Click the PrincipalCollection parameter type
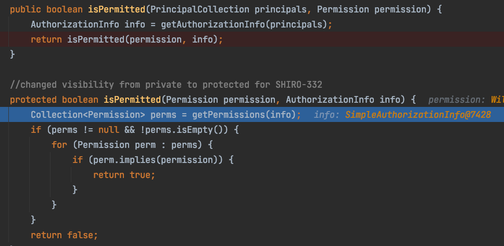The height and width of the screenshot is (246, 504). click(199, 9)
